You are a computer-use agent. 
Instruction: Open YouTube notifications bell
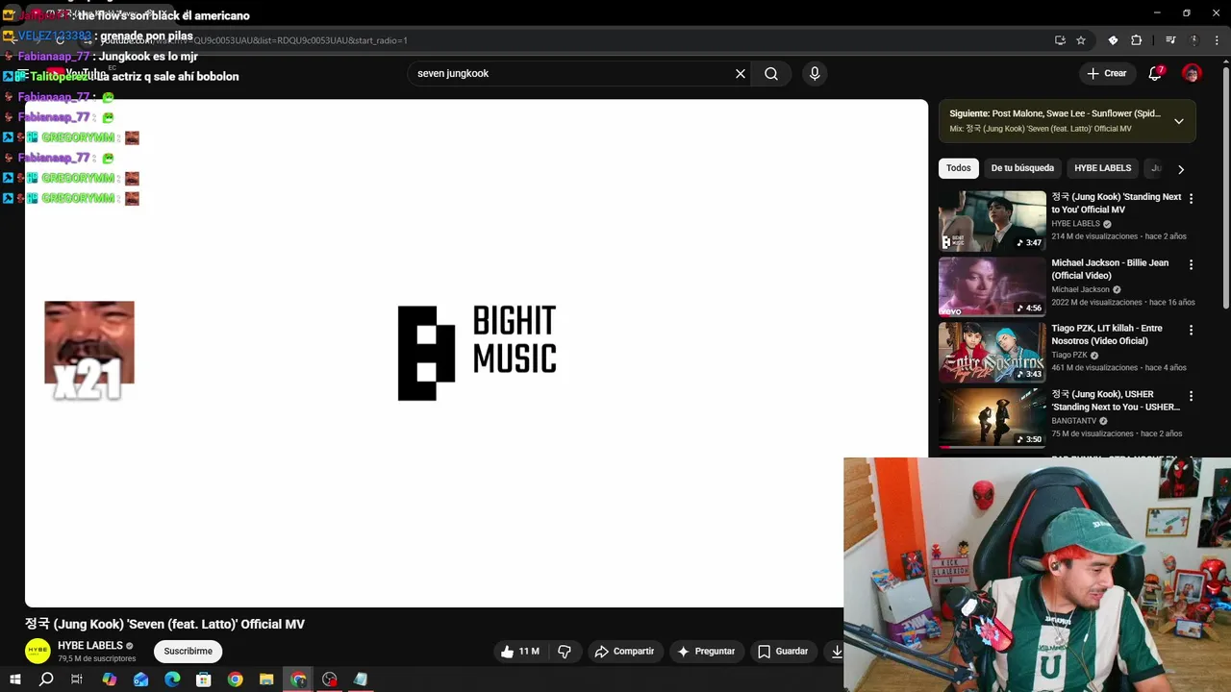(x=1155, y=74)
